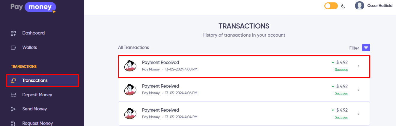
Task: Click avatar thumbnail of 4:08 PM transaction
Action: [x=130, y=66]
